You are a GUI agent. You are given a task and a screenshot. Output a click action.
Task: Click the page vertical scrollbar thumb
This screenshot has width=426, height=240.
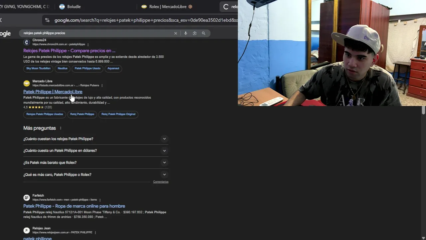(x=423, y=110)
